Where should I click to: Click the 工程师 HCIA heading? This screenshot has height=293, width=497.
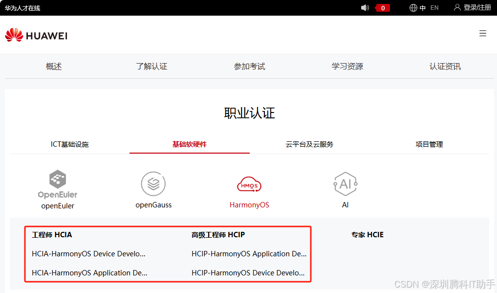pos(52,235)
